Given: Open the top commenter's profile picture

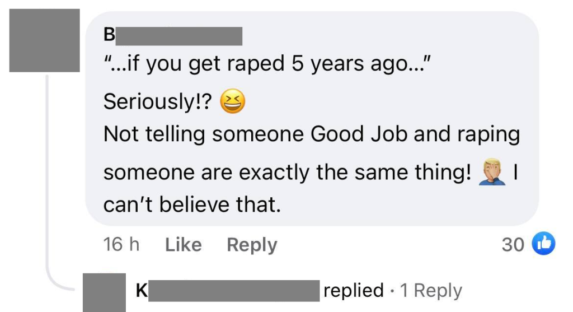Looking at the screenshot, I should click(45, 40).
